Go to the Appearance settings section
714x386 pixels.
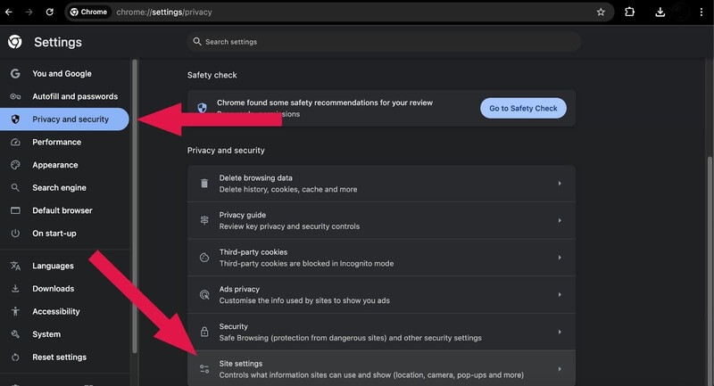coord(64,165)
